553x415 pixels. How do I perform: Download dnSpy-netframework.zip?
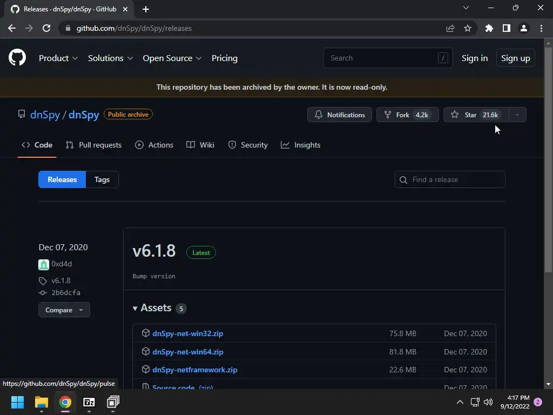click(194, 370)
